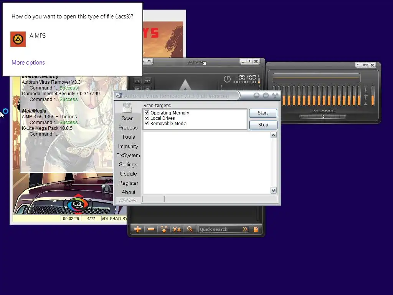393x295 pixels.
Task: Close the AIMP3 player window
Action: [x=256, y=61]
